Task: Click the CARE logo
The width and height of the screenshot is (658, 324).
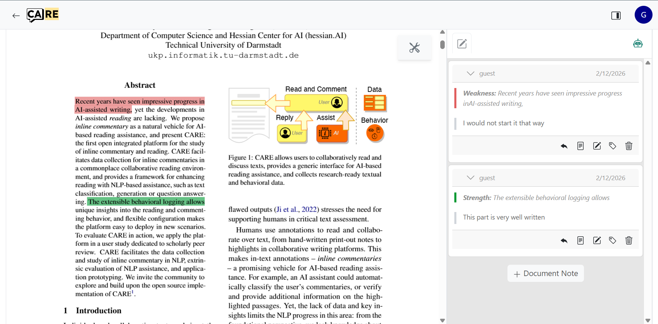Action: pos(43,15)
